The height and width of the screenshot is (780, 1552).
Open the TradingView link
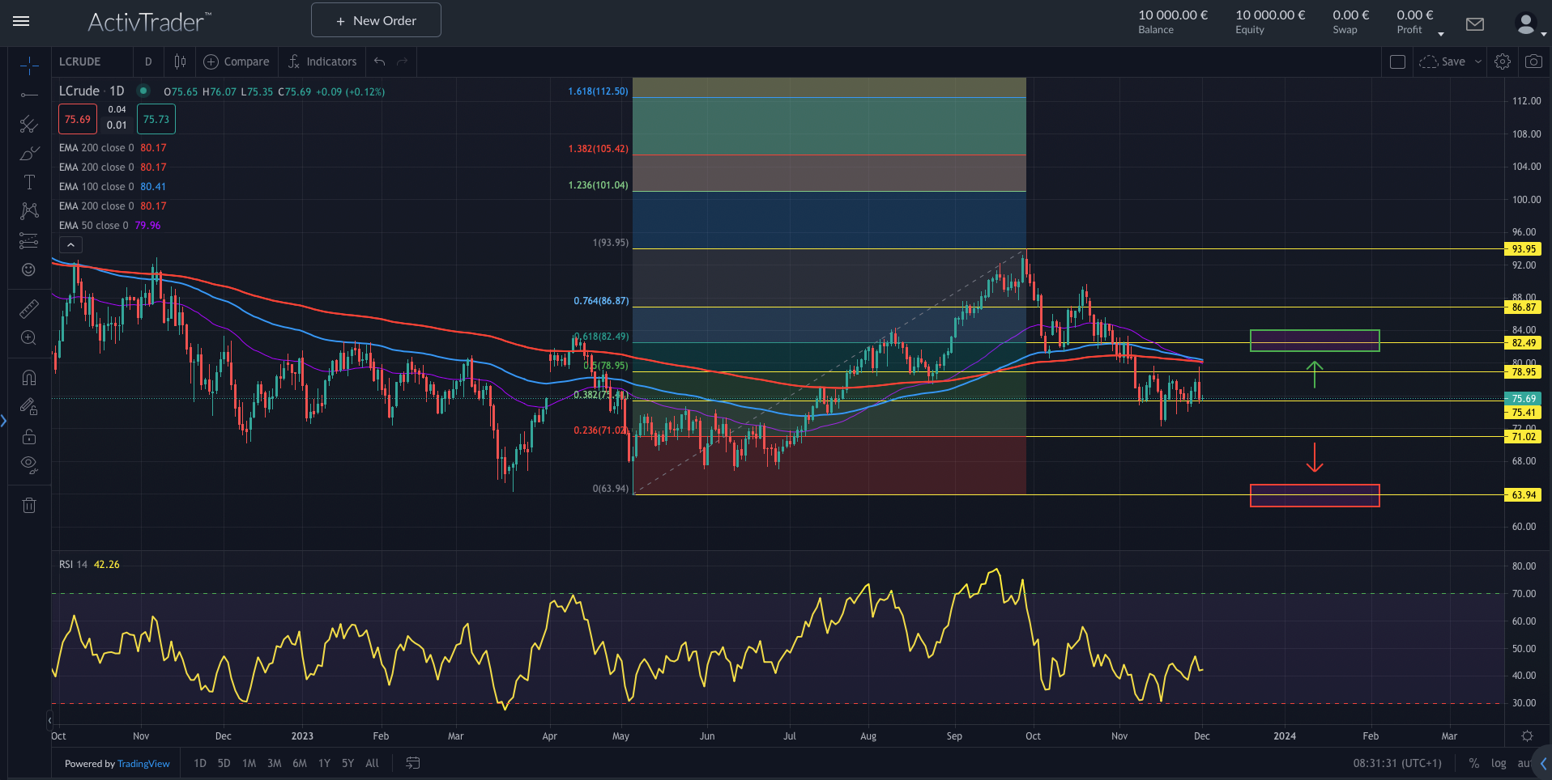tap(143, 763)
